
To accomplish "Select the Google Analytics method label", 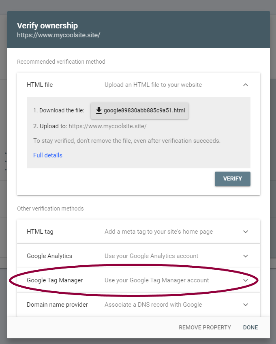I will pos(49,256).
